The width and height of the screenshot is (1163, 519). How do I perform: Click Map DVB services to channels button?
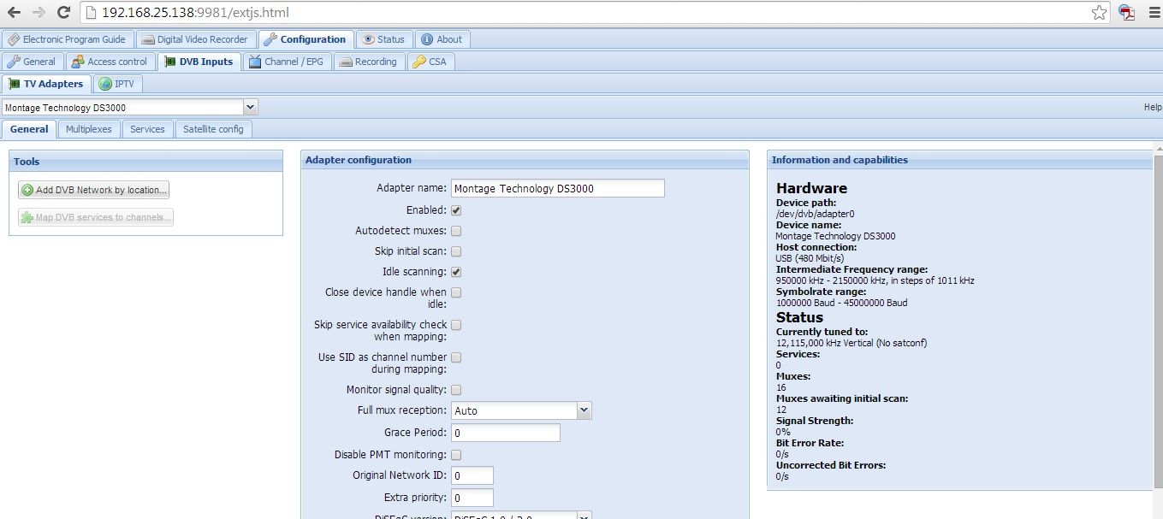(x=96, y=217)
